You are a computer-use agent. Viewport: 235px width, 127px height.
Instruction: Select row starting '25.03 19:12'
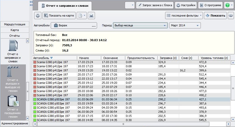(131, 83)
